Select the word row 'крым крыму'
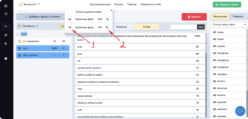Viewport: 248px width, 119px height. 140,96
